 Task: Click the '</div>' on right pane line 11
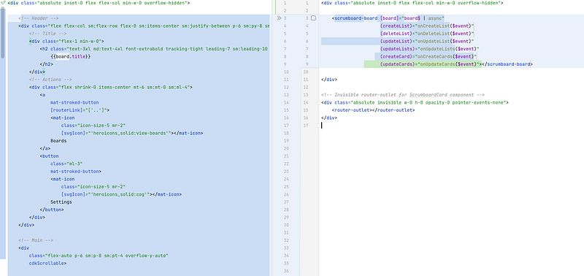click(x=329, y=80)
